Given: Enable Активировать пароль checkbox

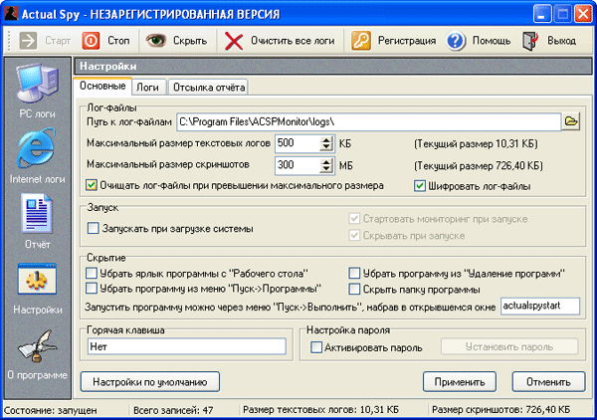Looking at the screenshot, I should pyautogui.click(x=316, y=347).
